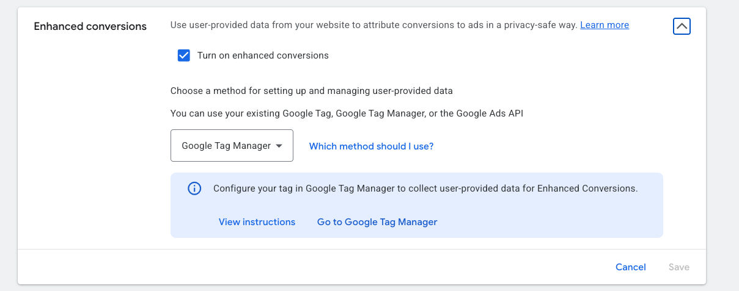
Task: Click Choose a method for setting up text
Action: coord(312,91)
